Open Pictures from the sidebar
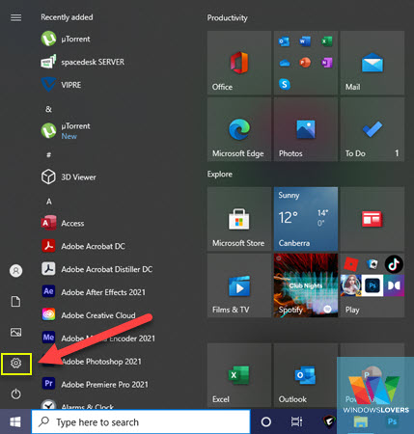 [15, 332]
